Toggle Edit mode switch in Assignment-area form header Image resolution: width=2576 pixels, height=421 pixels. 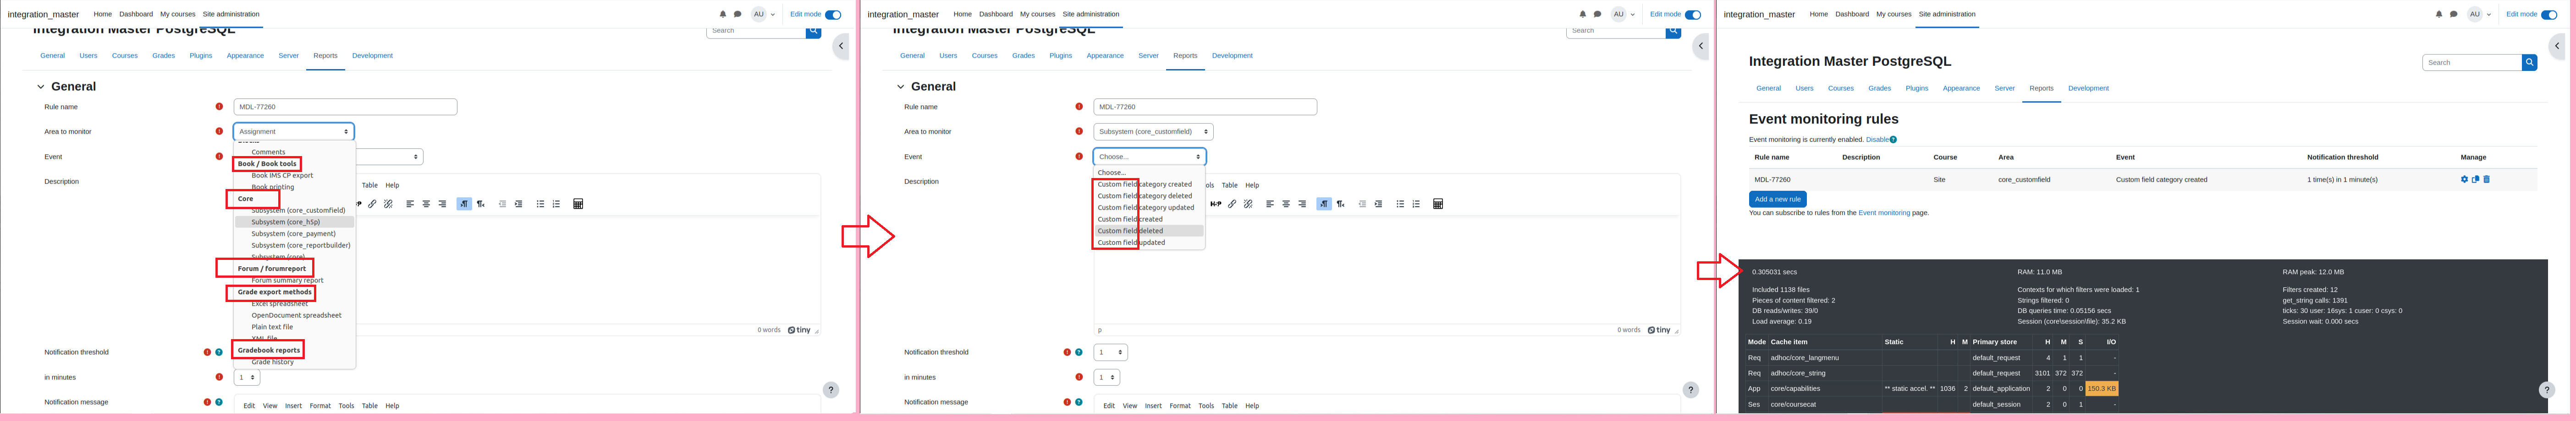[x=833, y=14]
